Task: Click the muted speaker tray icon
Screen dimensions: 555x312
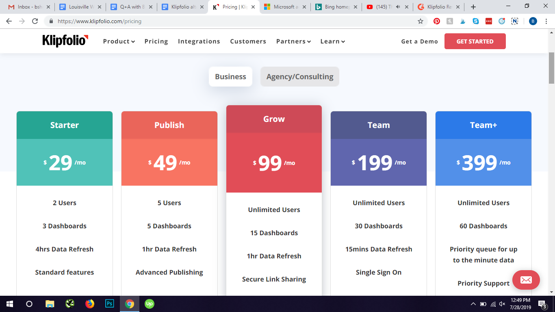Action: pos(503,304)
